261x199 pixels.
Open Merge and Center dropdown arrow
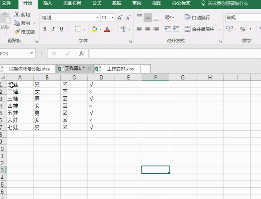click(x=219, y=29)
